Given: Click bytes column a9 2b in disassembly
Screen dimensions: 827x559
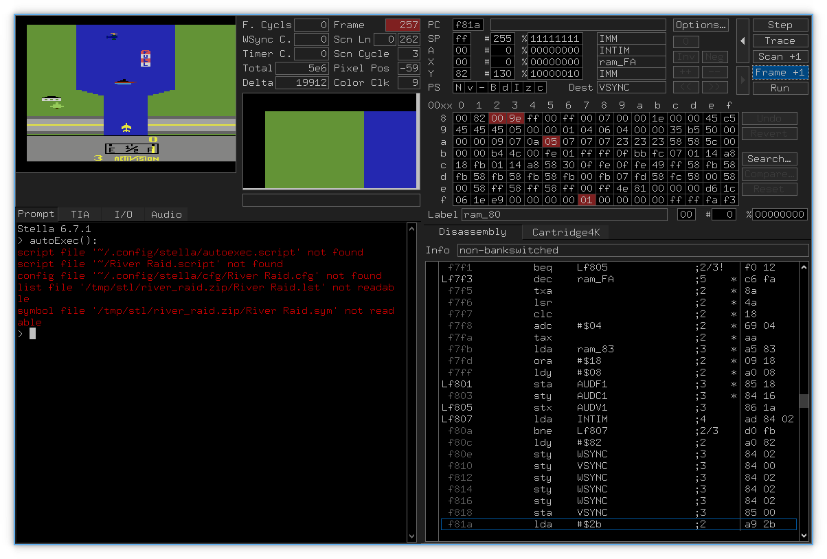Looking at the screenshot, I should [x=760, y=524].
